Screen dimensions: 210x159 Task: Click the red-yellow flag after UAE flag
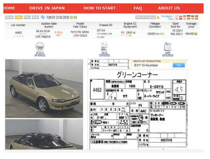click(x=197, y=16)
